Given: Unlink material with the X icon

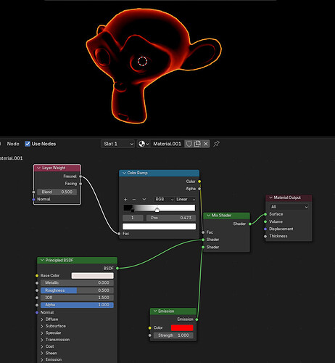Looking at the screenshot, I should pyautogui.click(x=206, y=144).
